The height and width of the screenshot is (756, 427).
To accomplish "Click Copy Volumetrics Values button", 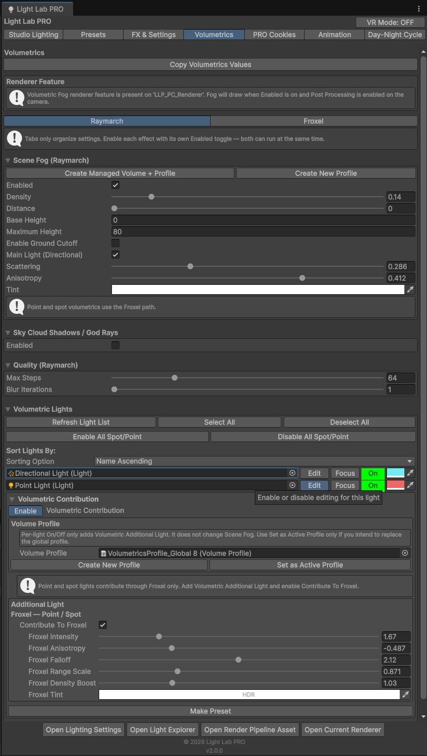I will [x=211, y=64].
